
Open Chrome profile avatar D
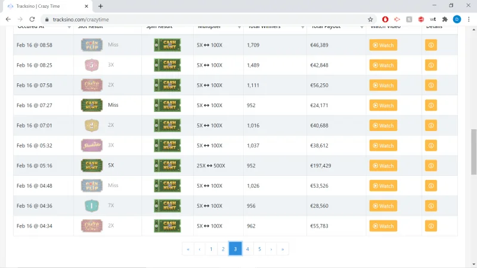tap(457, 19)
